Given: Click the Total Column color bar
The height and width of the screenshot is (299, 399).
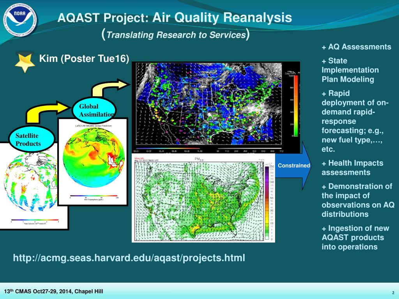Looking at the screenshot, I should [x=35, y=220].
